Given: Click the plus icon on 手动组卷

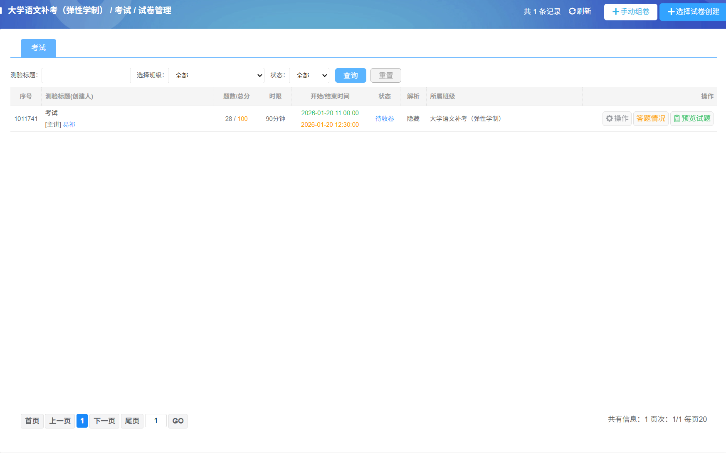Looking at the screenshot, I should [x=616, y=12].
